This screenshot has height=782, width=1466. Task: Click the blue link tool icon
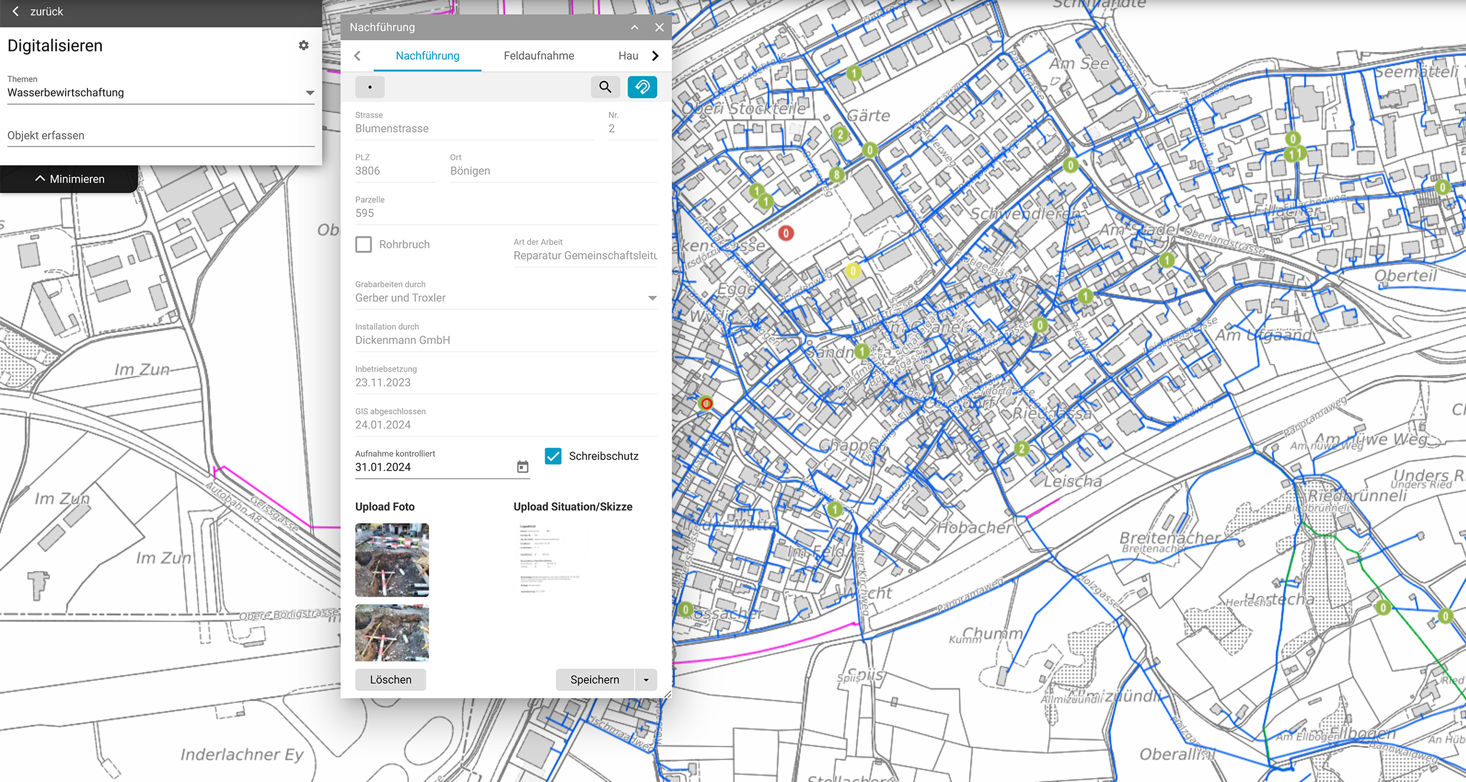(x=642, y=87)
